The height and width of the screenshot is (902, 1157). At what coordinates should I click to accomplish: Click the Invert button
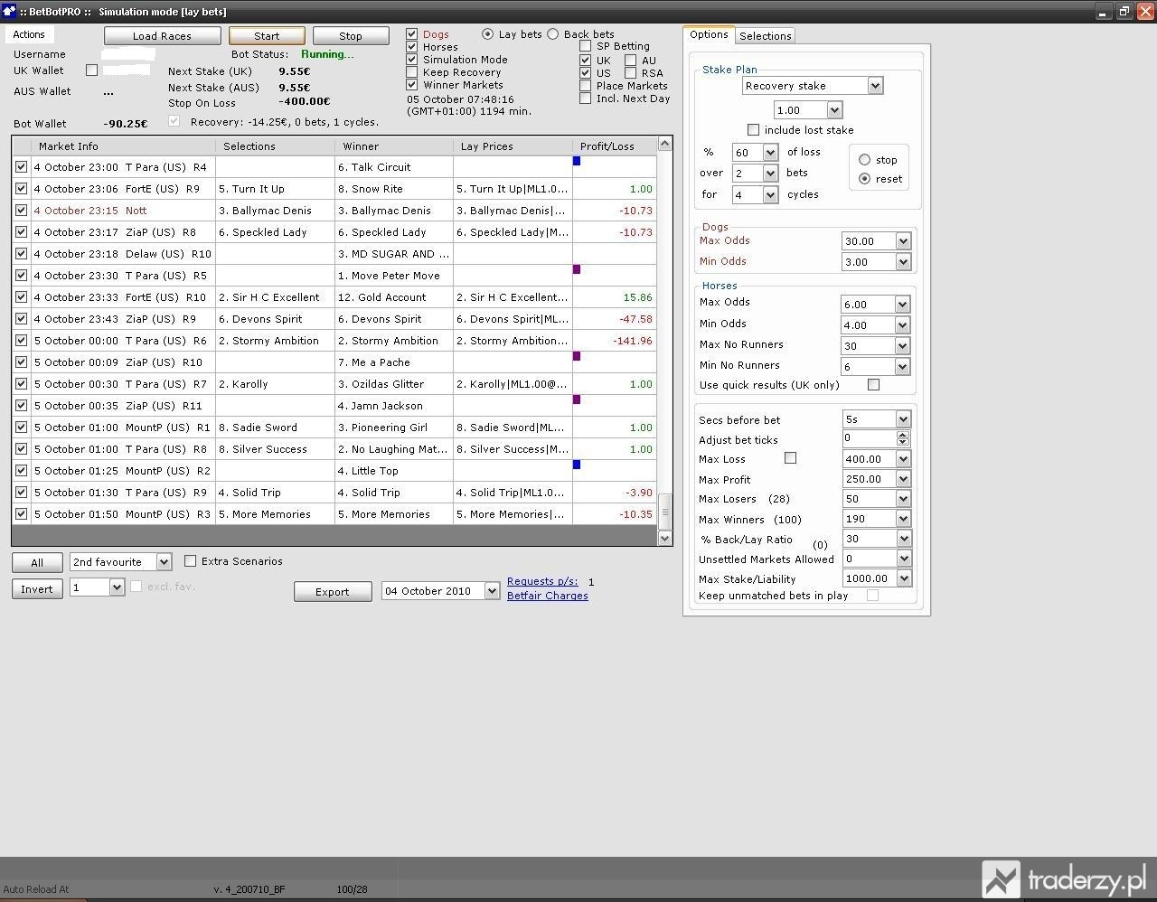point(37,588)
